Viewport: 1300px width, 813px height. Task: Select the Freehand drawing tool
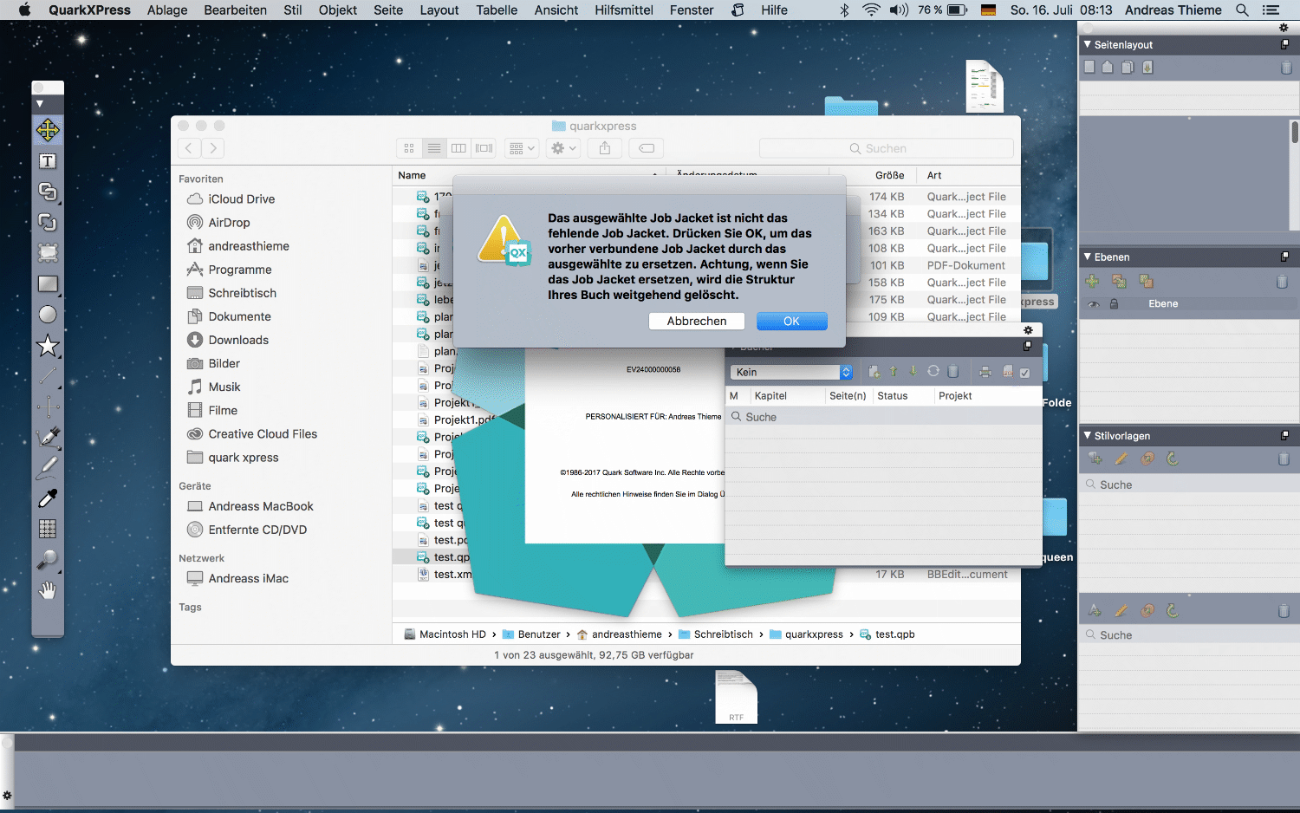click(x=48, y=467)
